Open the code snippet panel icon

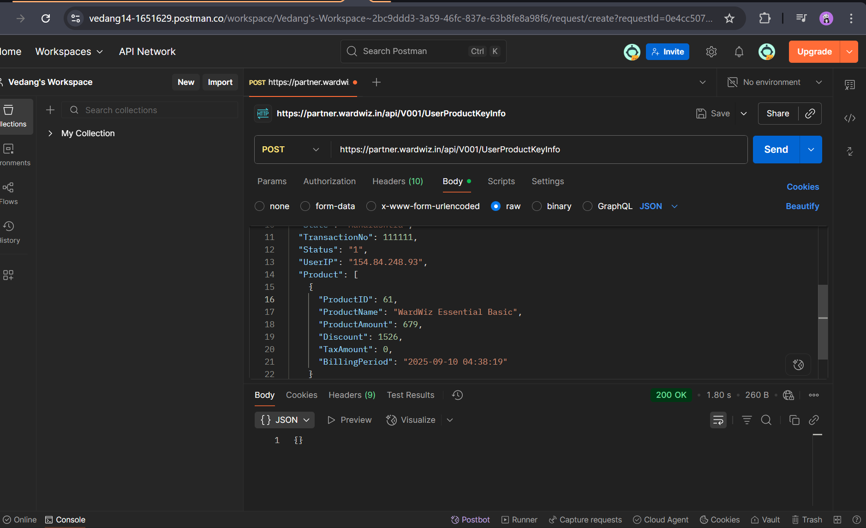(x=849, y=118)
